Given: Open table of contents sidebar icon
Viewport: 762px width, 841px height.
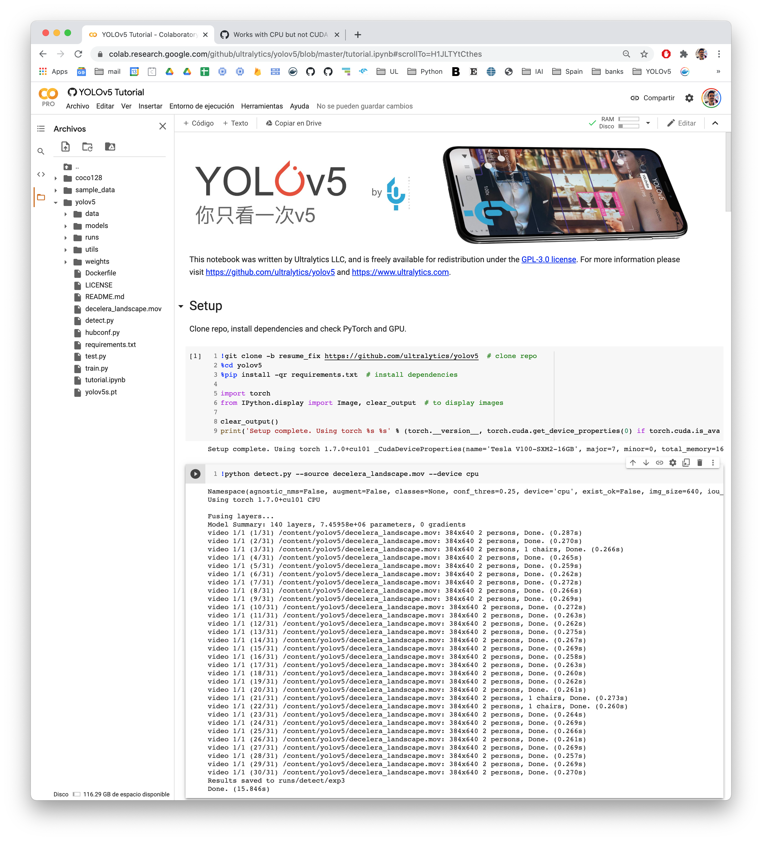Looking at the screenshot, I should click(41, 129).
